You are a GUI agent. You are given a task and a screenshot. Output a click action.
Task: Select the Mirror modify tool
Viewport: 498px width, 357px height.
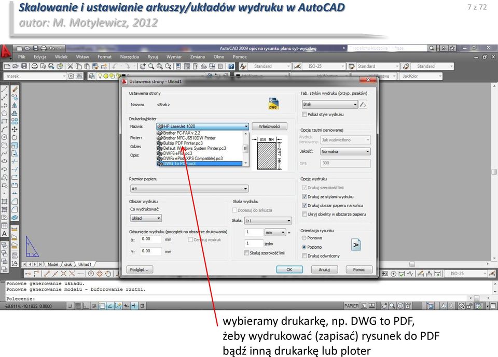click(15, 105)
